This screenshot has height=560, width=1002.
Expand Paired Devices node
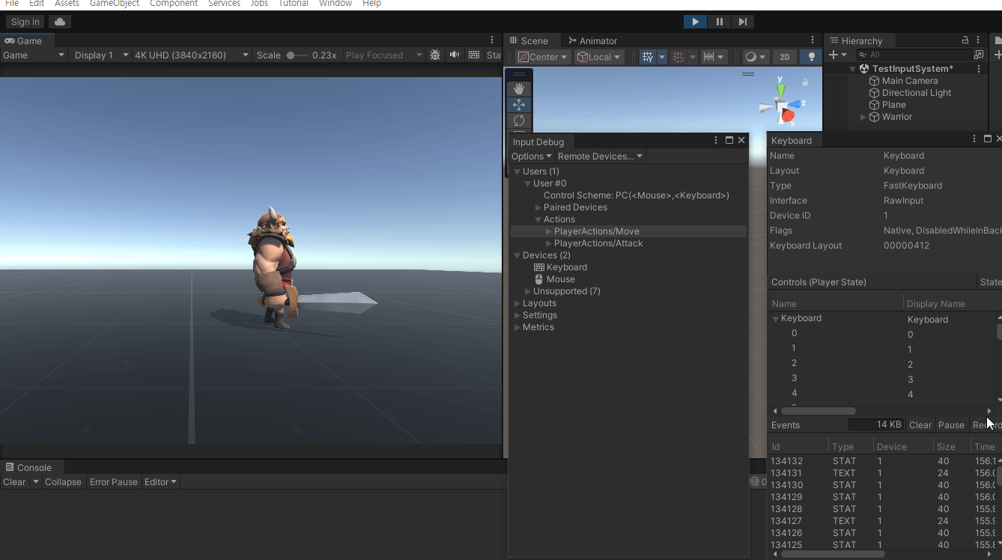tap(538, 207)
